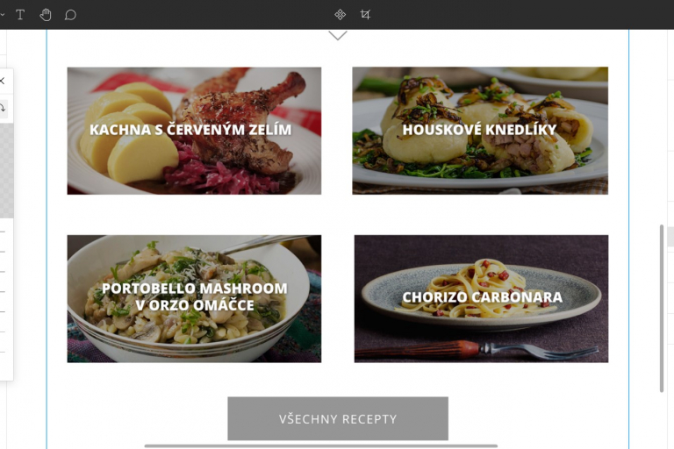674x449 pixels.
Task: Activate the Hand pan tool
Action: [x=45, y=15]
